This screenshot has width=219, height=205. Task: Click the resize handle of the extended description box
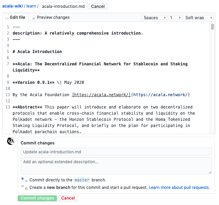(210, 172)
